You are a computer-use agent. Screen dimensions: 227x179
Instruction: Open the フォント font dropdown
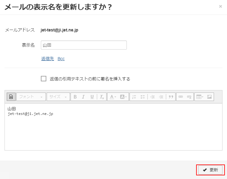pyautogui.click(x=31, y=97)
